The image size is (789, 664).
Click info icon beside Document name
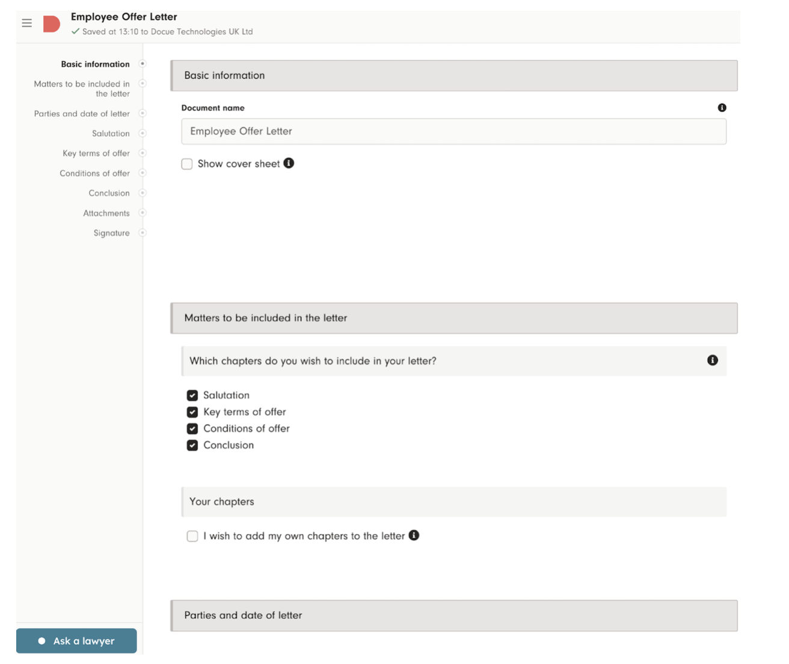click(x=722, y=108)
